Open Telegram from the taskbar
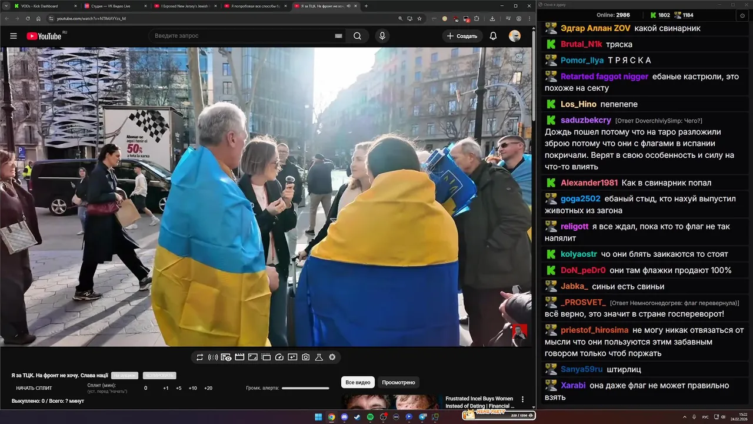 [x=422, y=417]
